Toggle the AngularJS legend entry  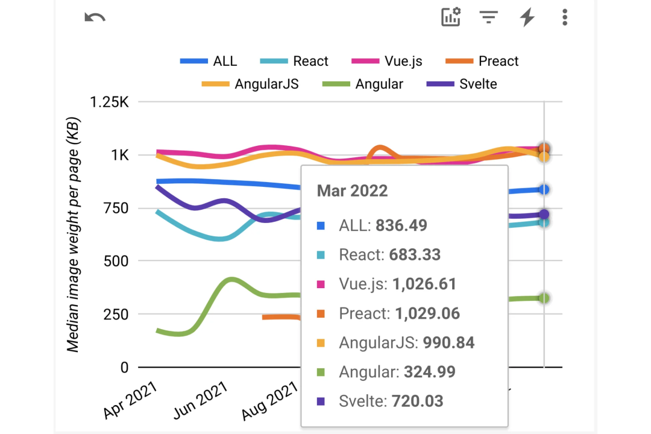coord(250,84)
